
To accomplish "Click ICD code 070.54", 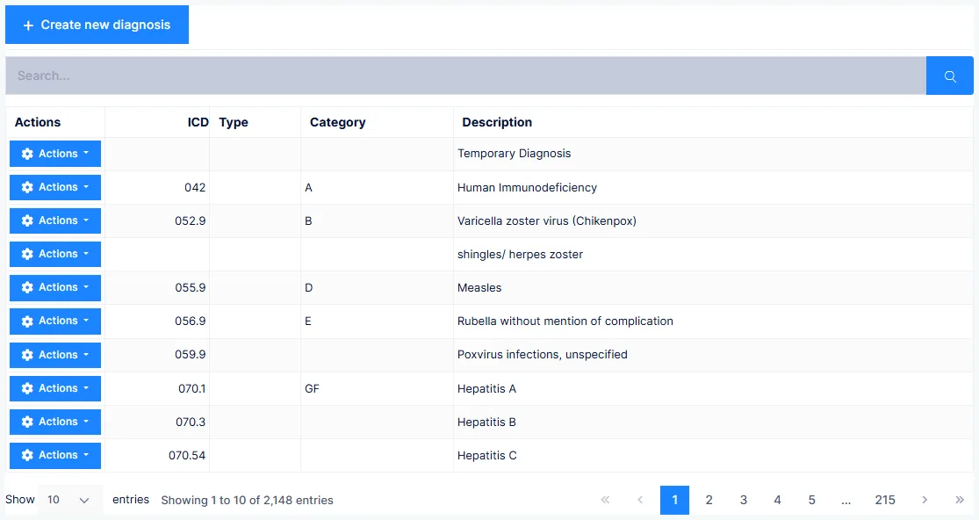I will (187, 456).
